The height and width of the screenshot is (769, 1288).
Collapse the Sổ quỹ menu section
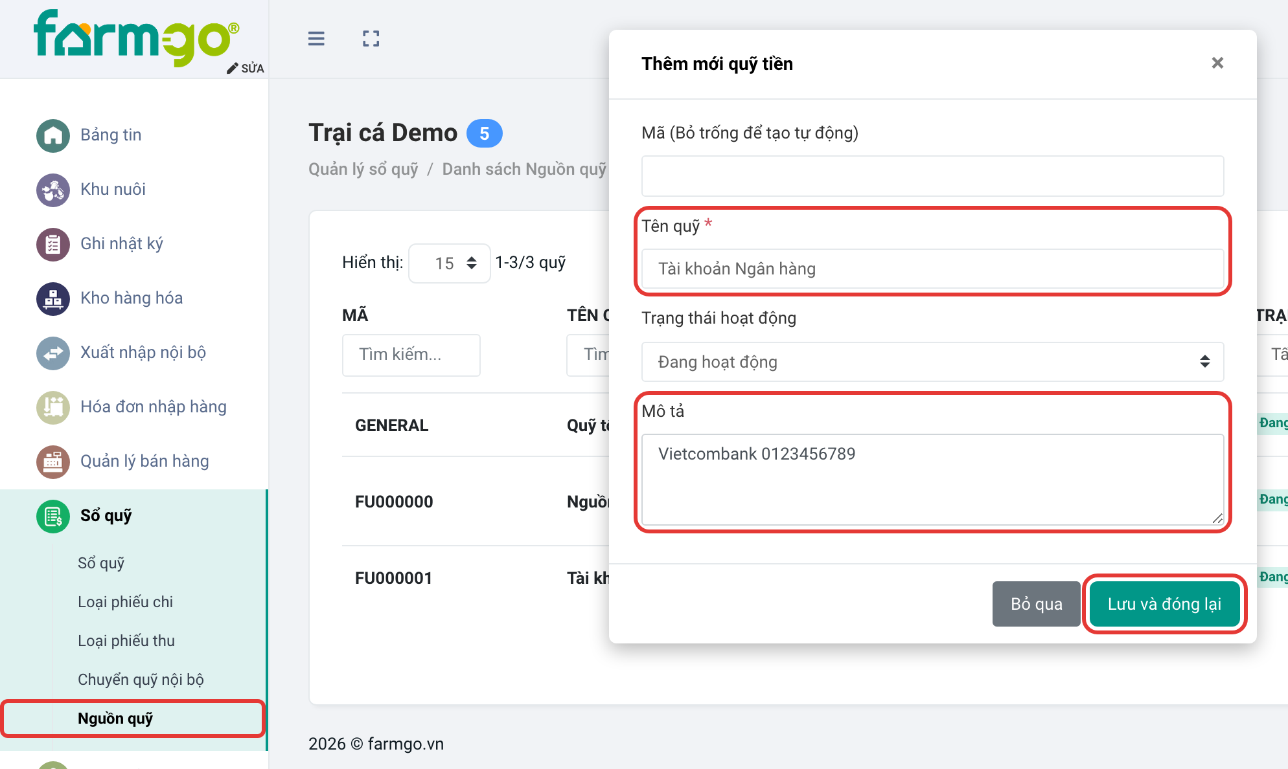106,515
